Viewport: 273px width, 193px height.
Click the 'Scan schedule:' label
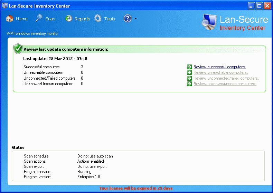(x=37, y=156)
